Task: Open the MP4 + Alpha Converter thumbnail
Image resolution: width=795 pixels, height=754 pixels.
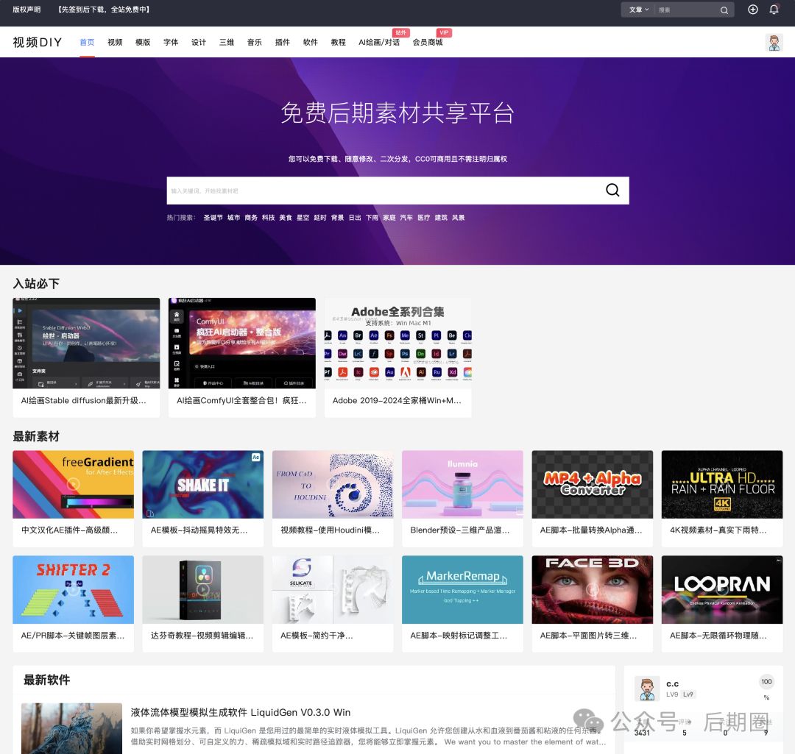Action: (592, 484)
